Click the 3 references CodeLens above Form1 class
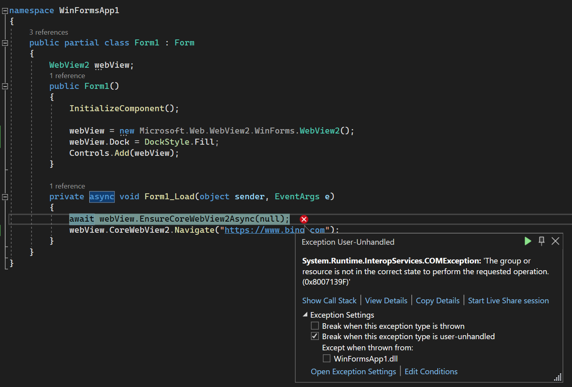 [x=49, y=32]
